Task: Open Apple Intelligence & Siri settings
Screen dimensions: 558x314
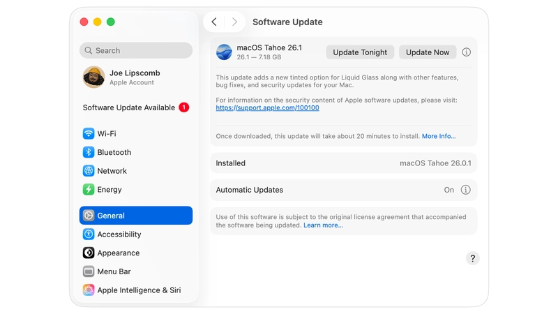Action: tap(135, 290)
